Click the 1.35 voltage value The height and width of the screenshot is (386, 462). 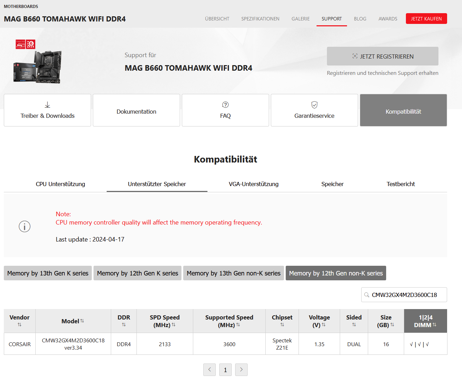click(319, 344)
